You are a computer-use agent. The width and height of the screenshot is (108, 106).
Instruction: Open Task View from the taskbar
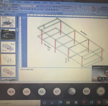pos(52,103)
